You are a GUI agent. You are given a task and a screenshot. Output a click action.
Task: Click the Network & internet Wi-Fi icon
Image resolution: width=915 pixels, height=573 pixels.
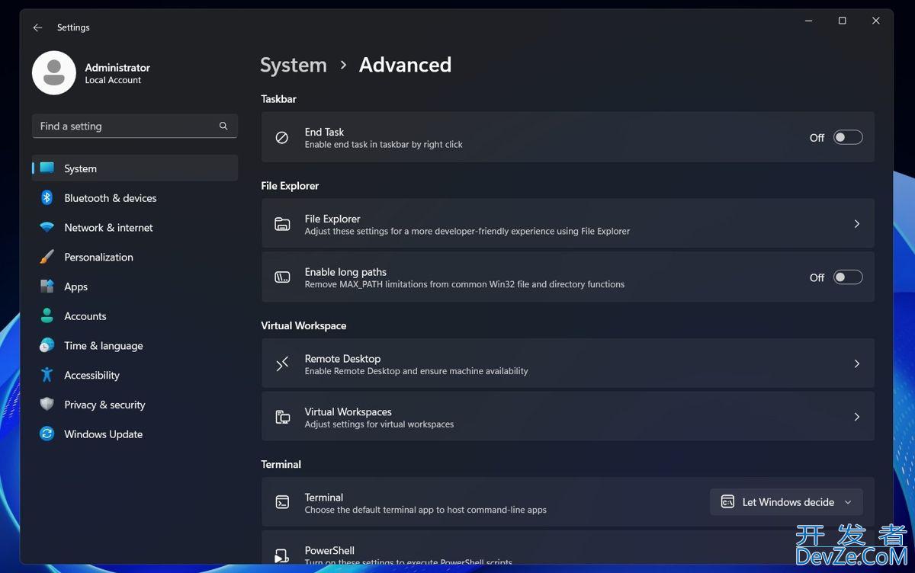point(47,228)
